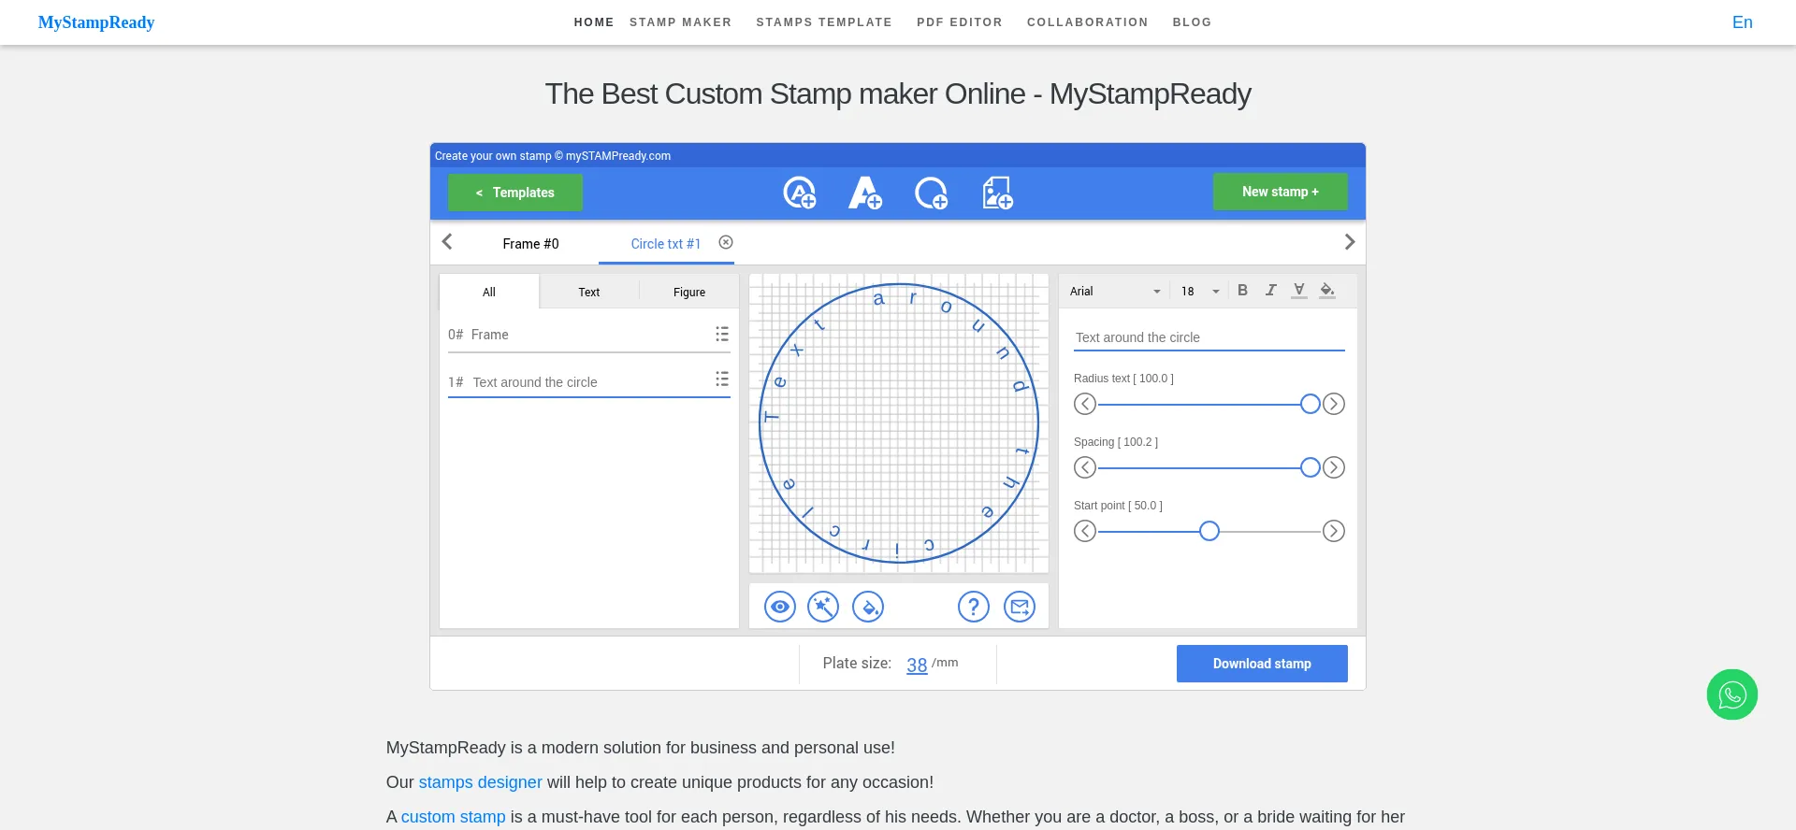1796x830 pixels.
Task: Switch to the Frame #0 tab
Action: [530, 244]
